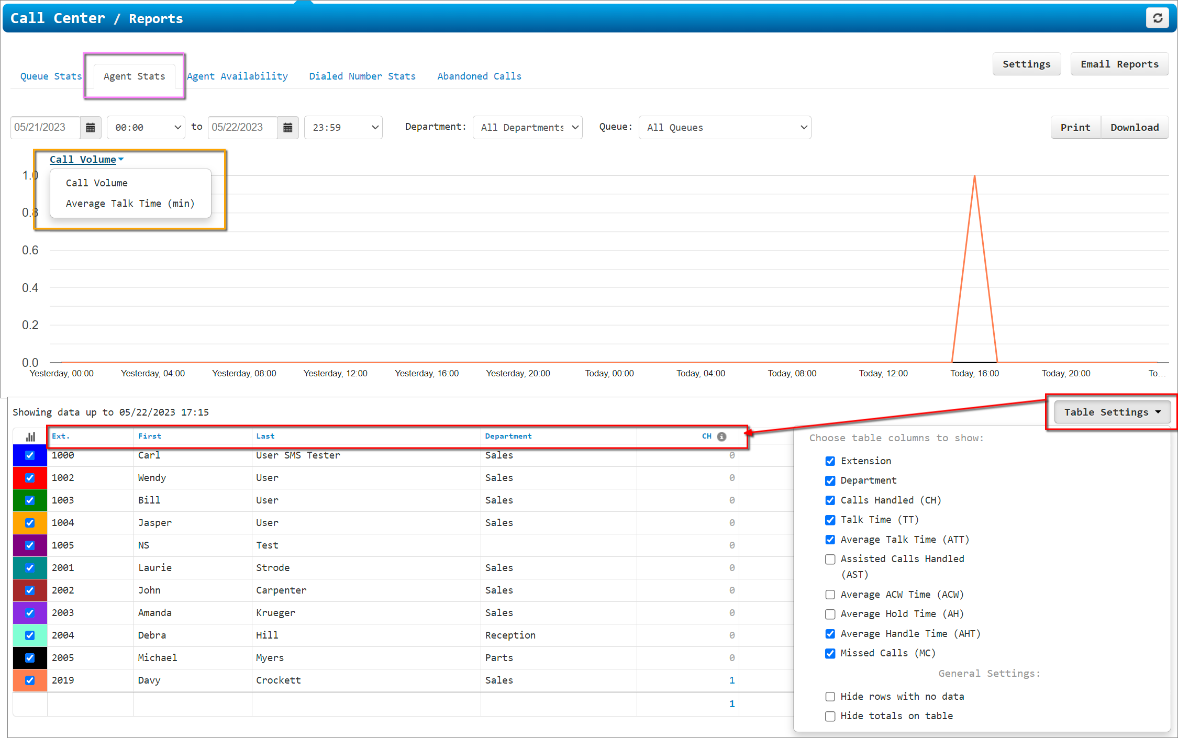Screen dimensions: 1178x738
Task: Toggle chart checkbox for extension 1003
Action: coord(30,500)
